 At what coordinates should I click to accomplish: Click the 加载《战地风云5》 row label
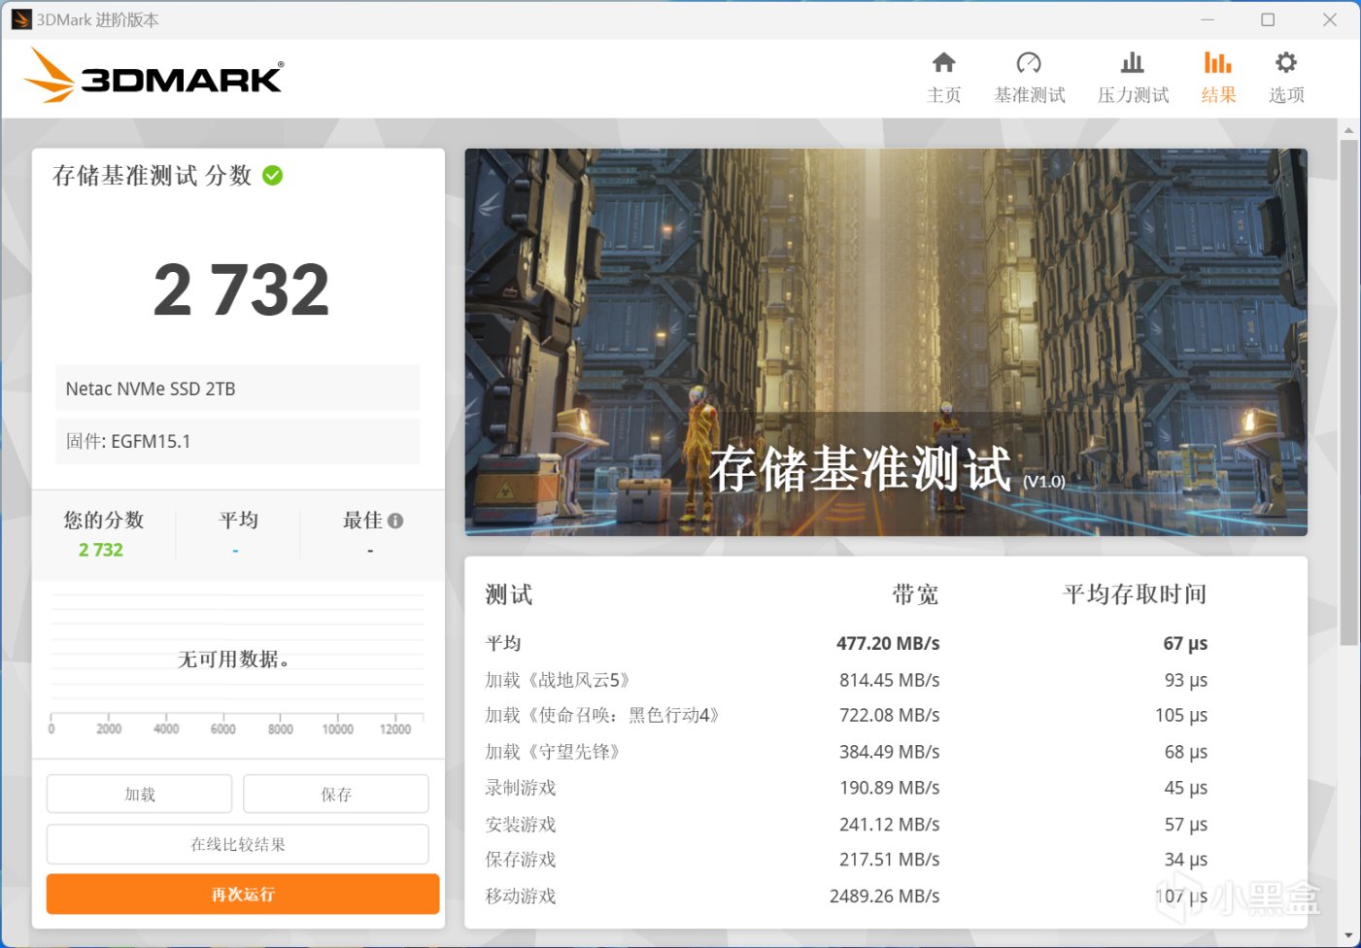tap(558, 680)
